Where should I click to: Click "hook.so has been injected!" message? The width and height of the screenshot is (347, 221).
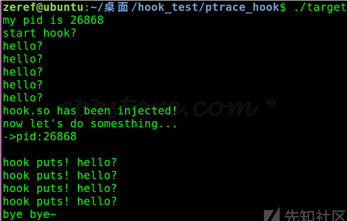(x=90, y=111)
